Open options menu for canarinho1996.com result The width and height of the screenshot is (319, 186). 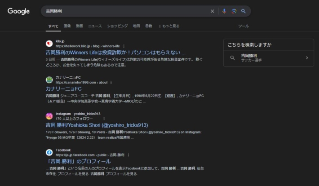111,82
